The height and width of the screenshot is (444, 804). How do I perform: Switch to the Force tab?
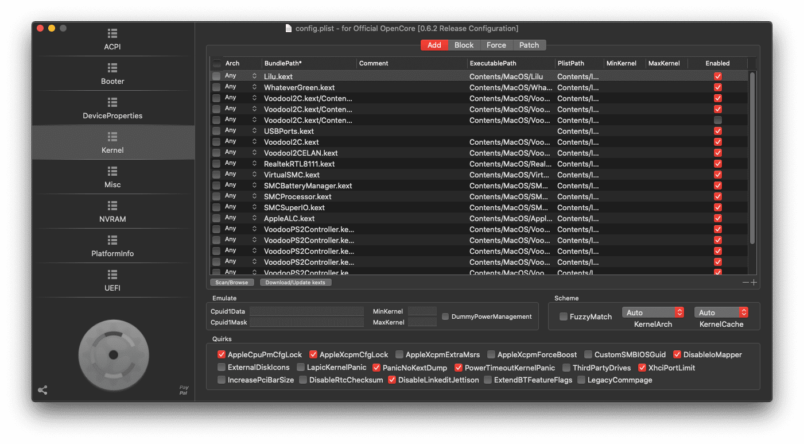coord(496,45)
